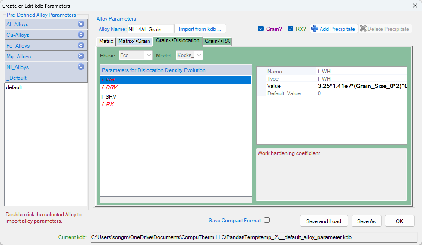Expand the Mg_Alloys chevron icon
The height and width of the screenshot is (245, 422).
[81, 56]
